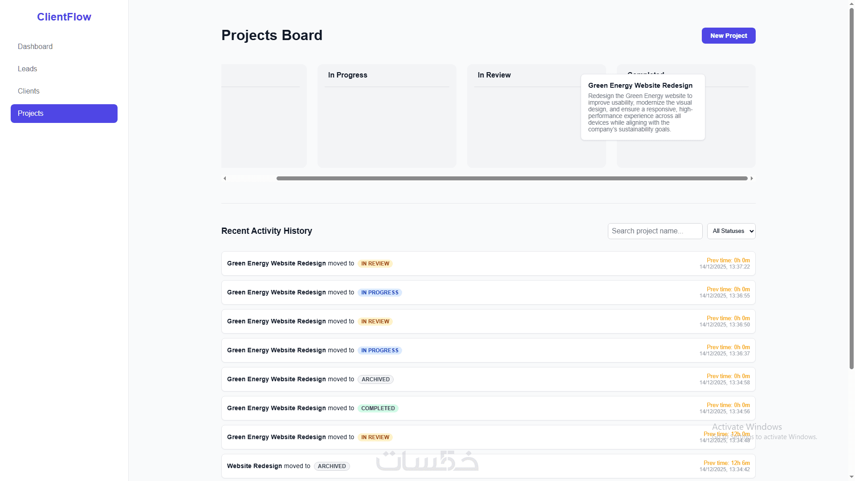
Task: Click the left arrow of horizontal scrollbar
Action: [x=225, y=179]
